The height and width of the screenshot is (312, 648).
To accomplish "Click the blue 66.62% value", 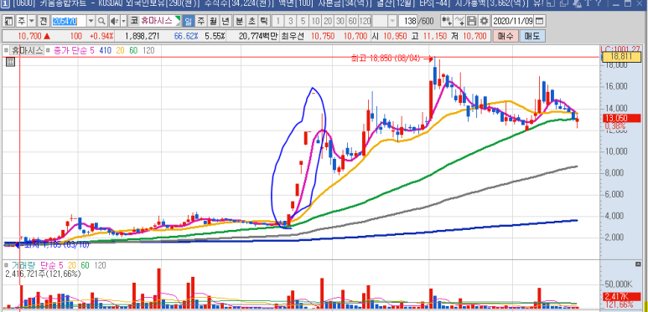I will point(186,36).
